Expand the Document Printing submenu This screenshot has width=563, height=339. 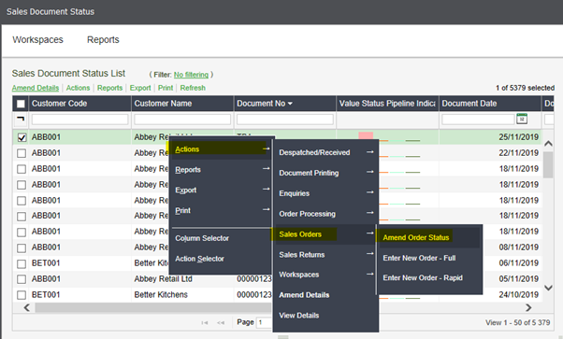point(325,173)
